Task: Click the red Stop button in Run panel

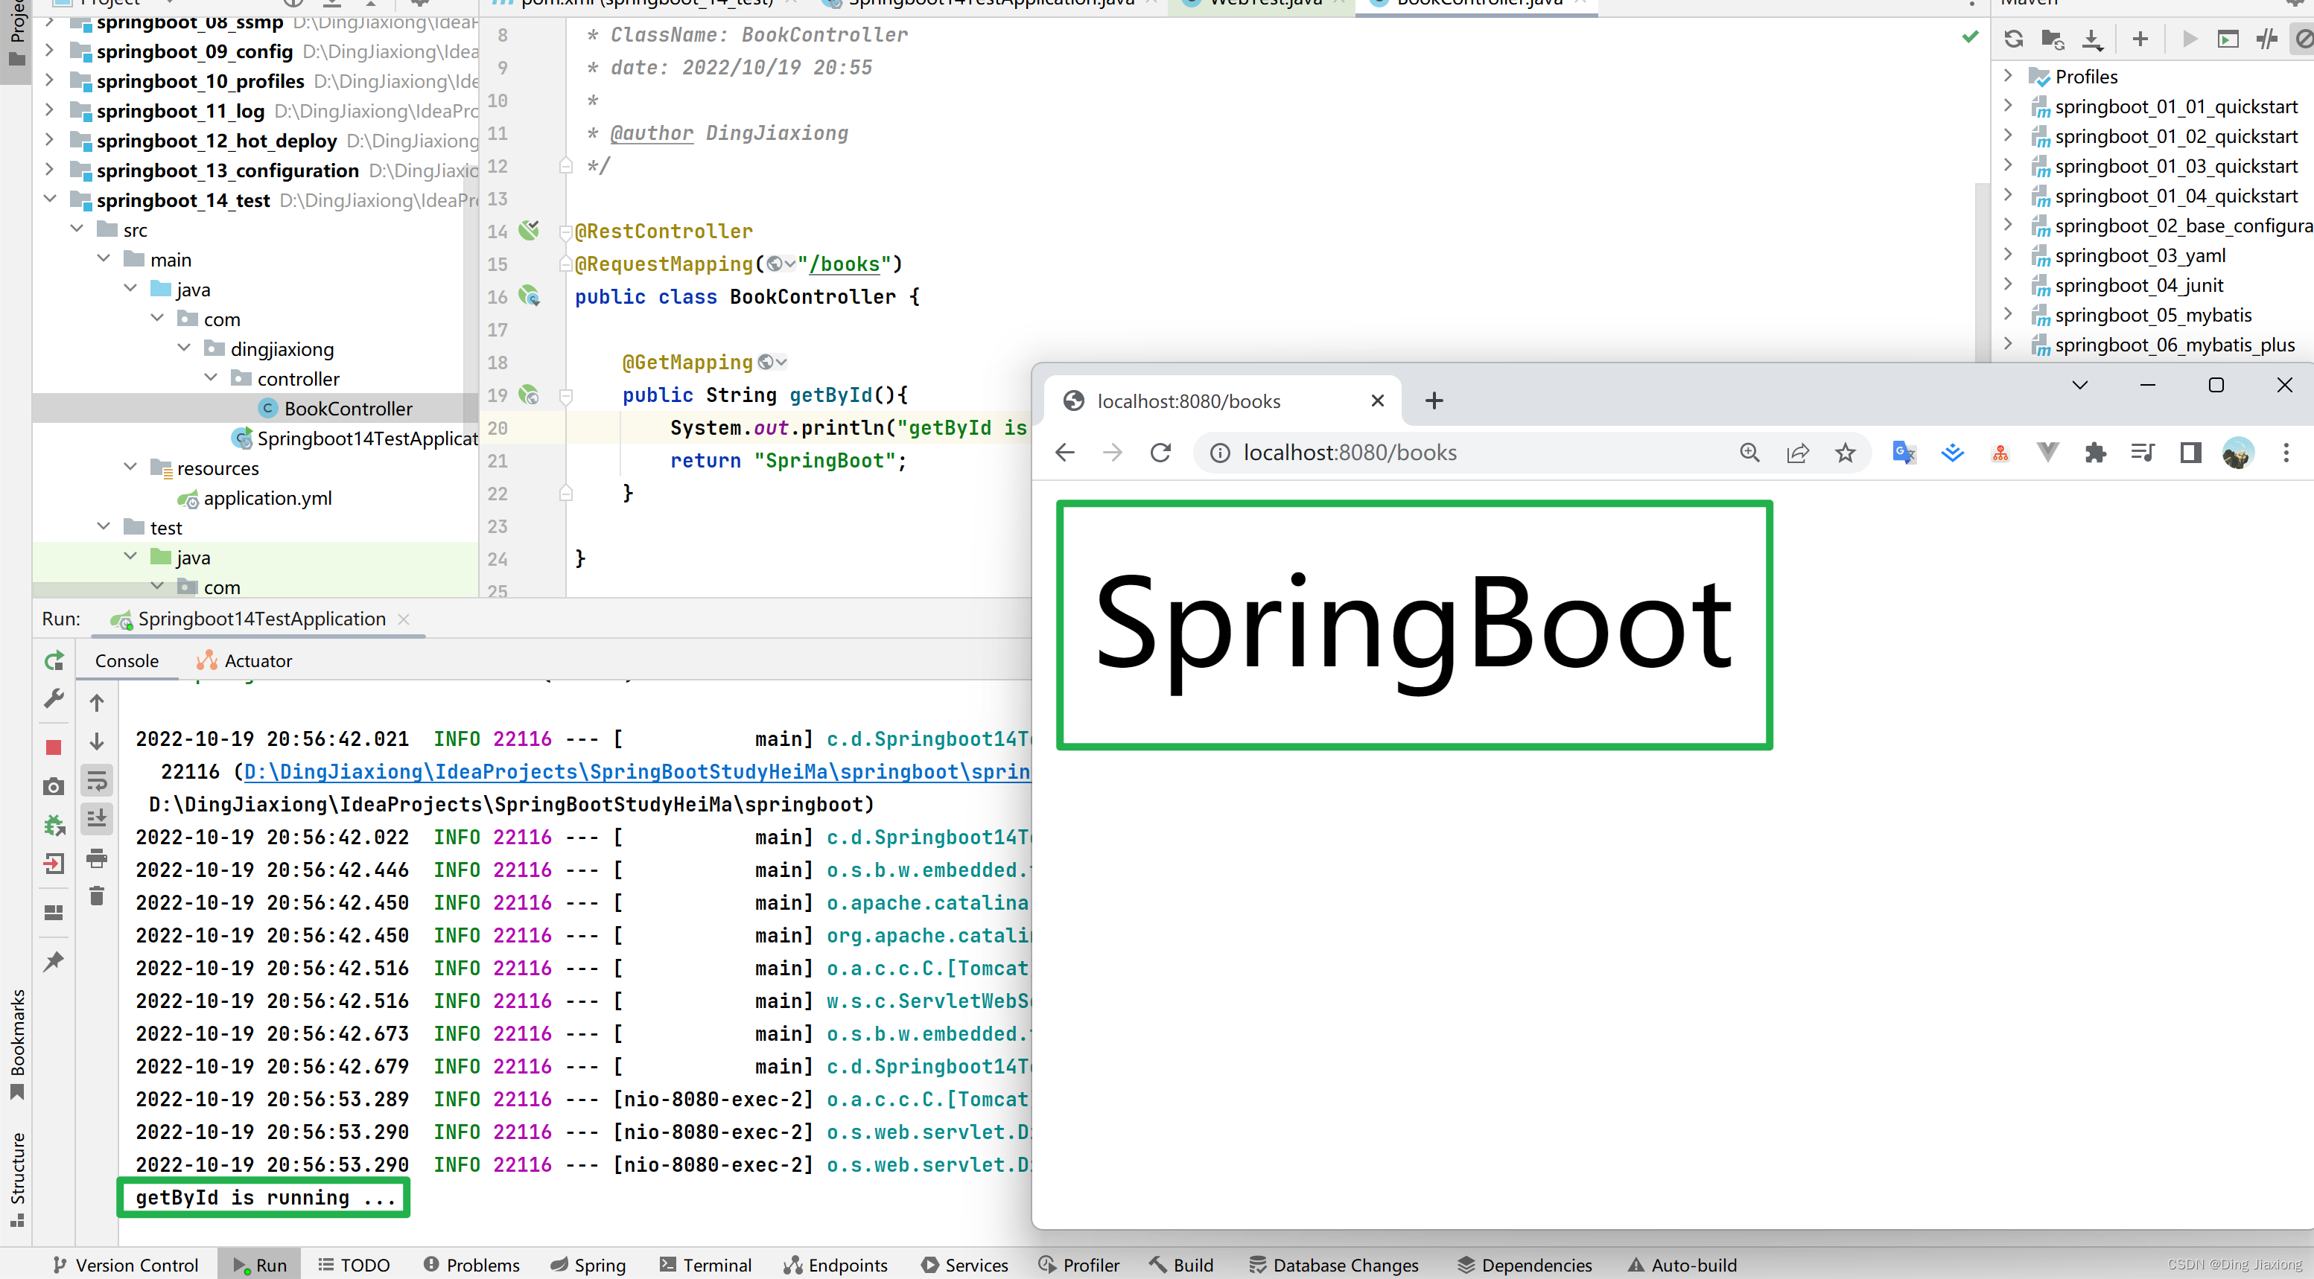Action: (53, 747)
